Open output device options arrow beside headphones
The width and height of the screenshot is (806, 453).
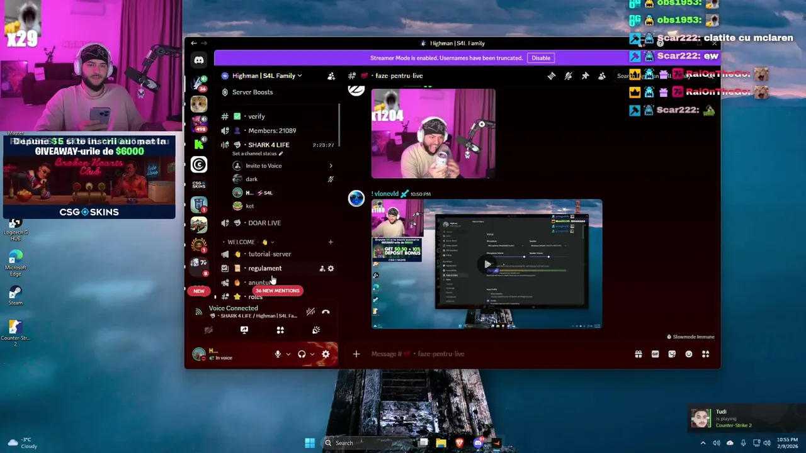(312, 354)
